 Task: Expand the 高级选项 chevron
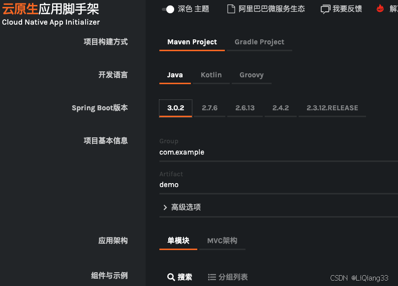click(165, 207)
